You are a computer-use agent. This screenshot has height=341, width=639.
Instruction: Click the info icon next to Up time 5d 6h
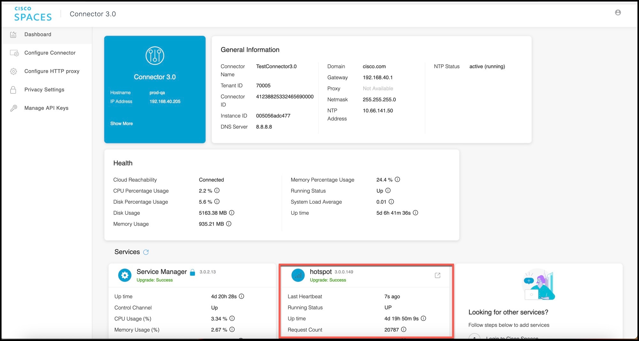pos(415,213)
